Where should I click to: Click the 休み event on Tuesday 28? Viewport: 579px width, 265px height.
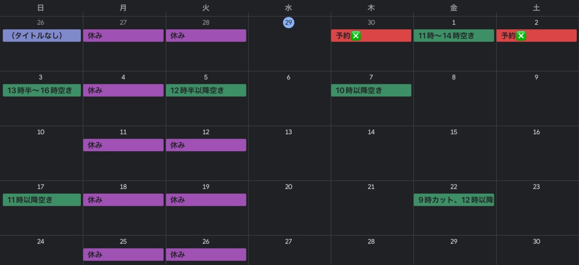(x=206, y=36)
